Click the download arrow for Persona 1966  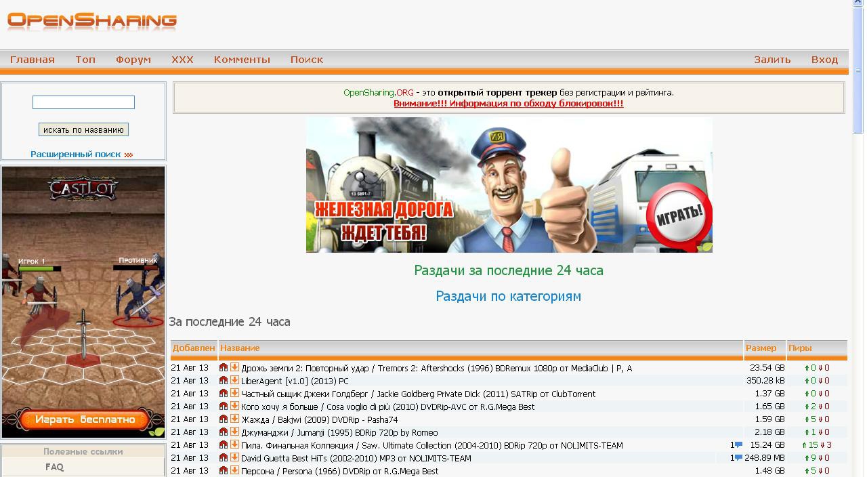coord(234,470)
